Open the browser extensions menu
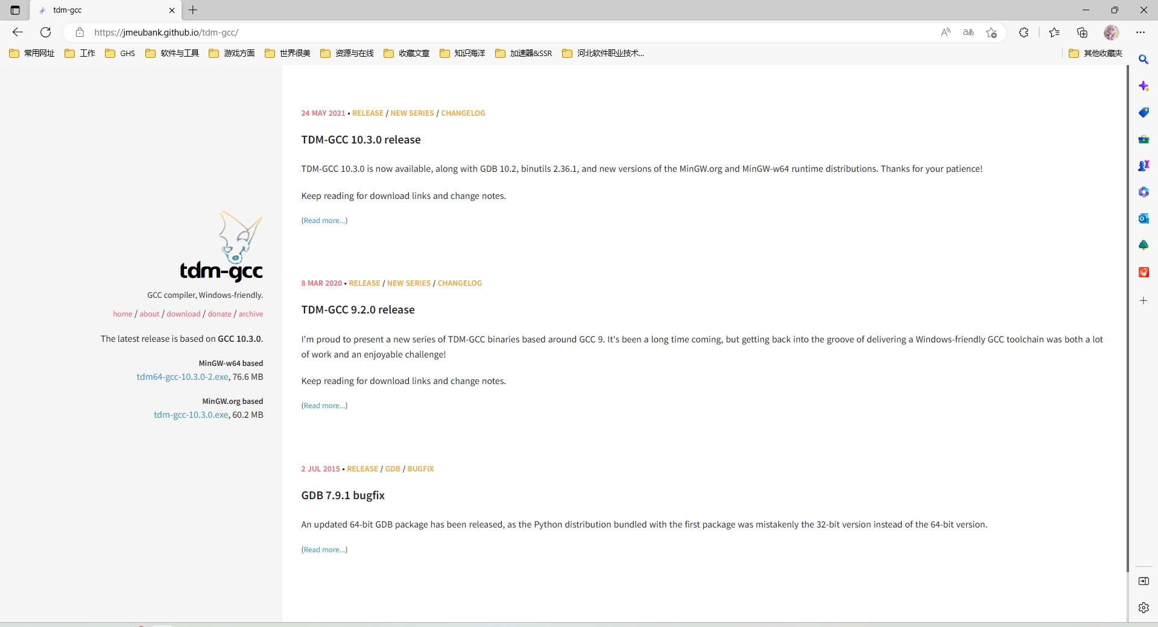 tap(1024, 33)
